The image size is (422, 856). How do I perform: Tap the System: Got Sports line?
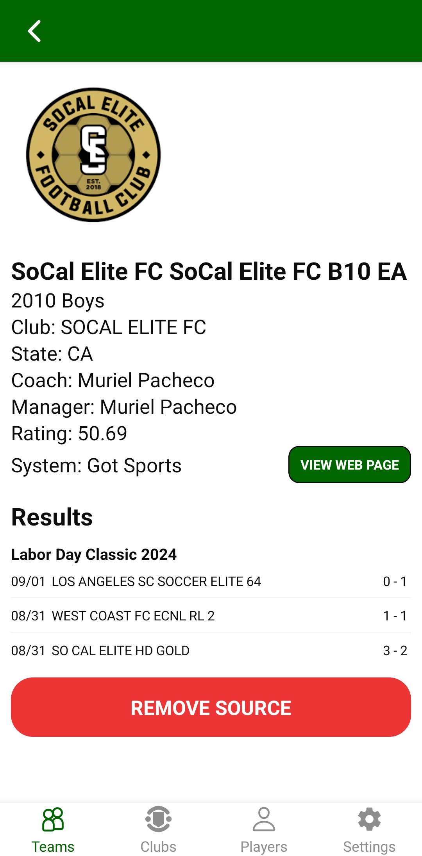pos(96,465)
